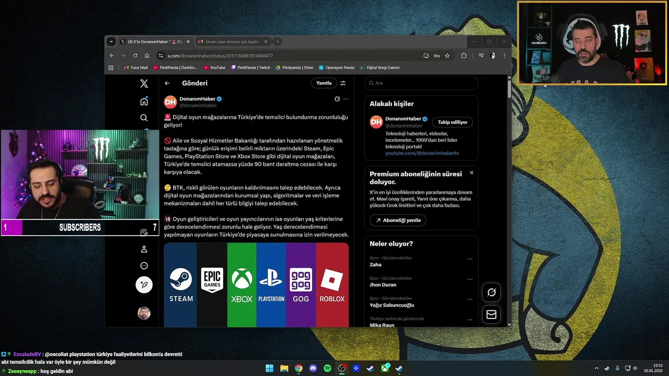Image resolution: width=669 pixels, height=376 pixels.
Task: Open the Mika Raun trend
Action: [382, 325]
